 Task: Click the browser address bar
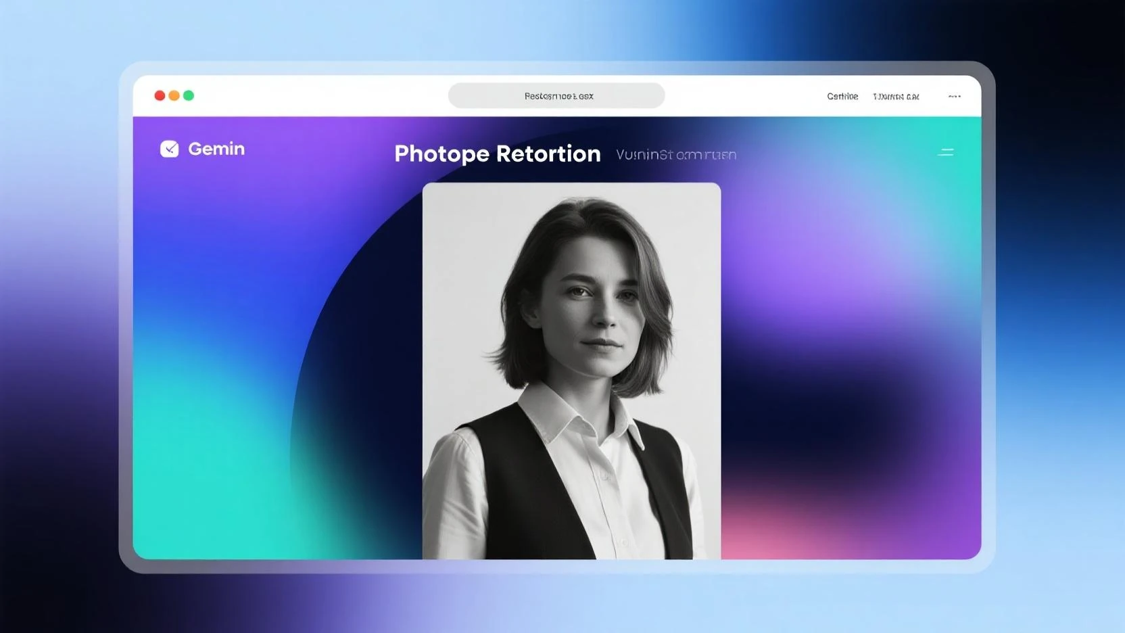pyautogui.click(x=556, y=96)
